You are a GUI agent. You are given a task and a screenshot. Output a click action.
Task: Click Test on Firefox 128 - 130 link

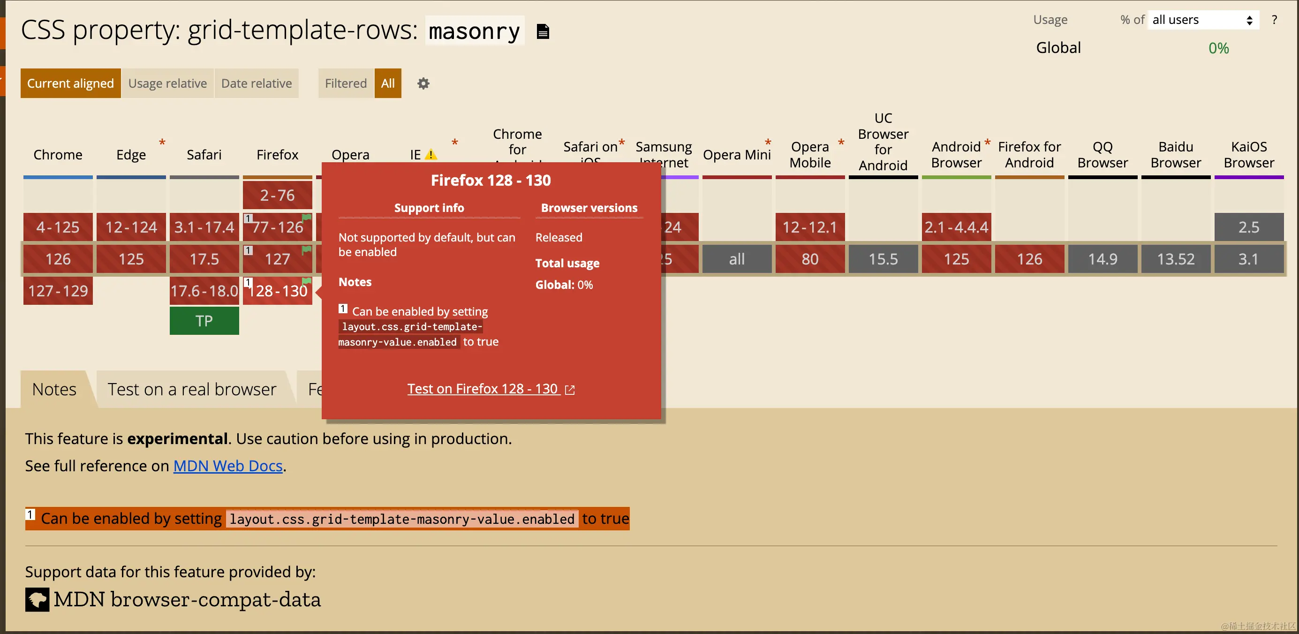483,389
